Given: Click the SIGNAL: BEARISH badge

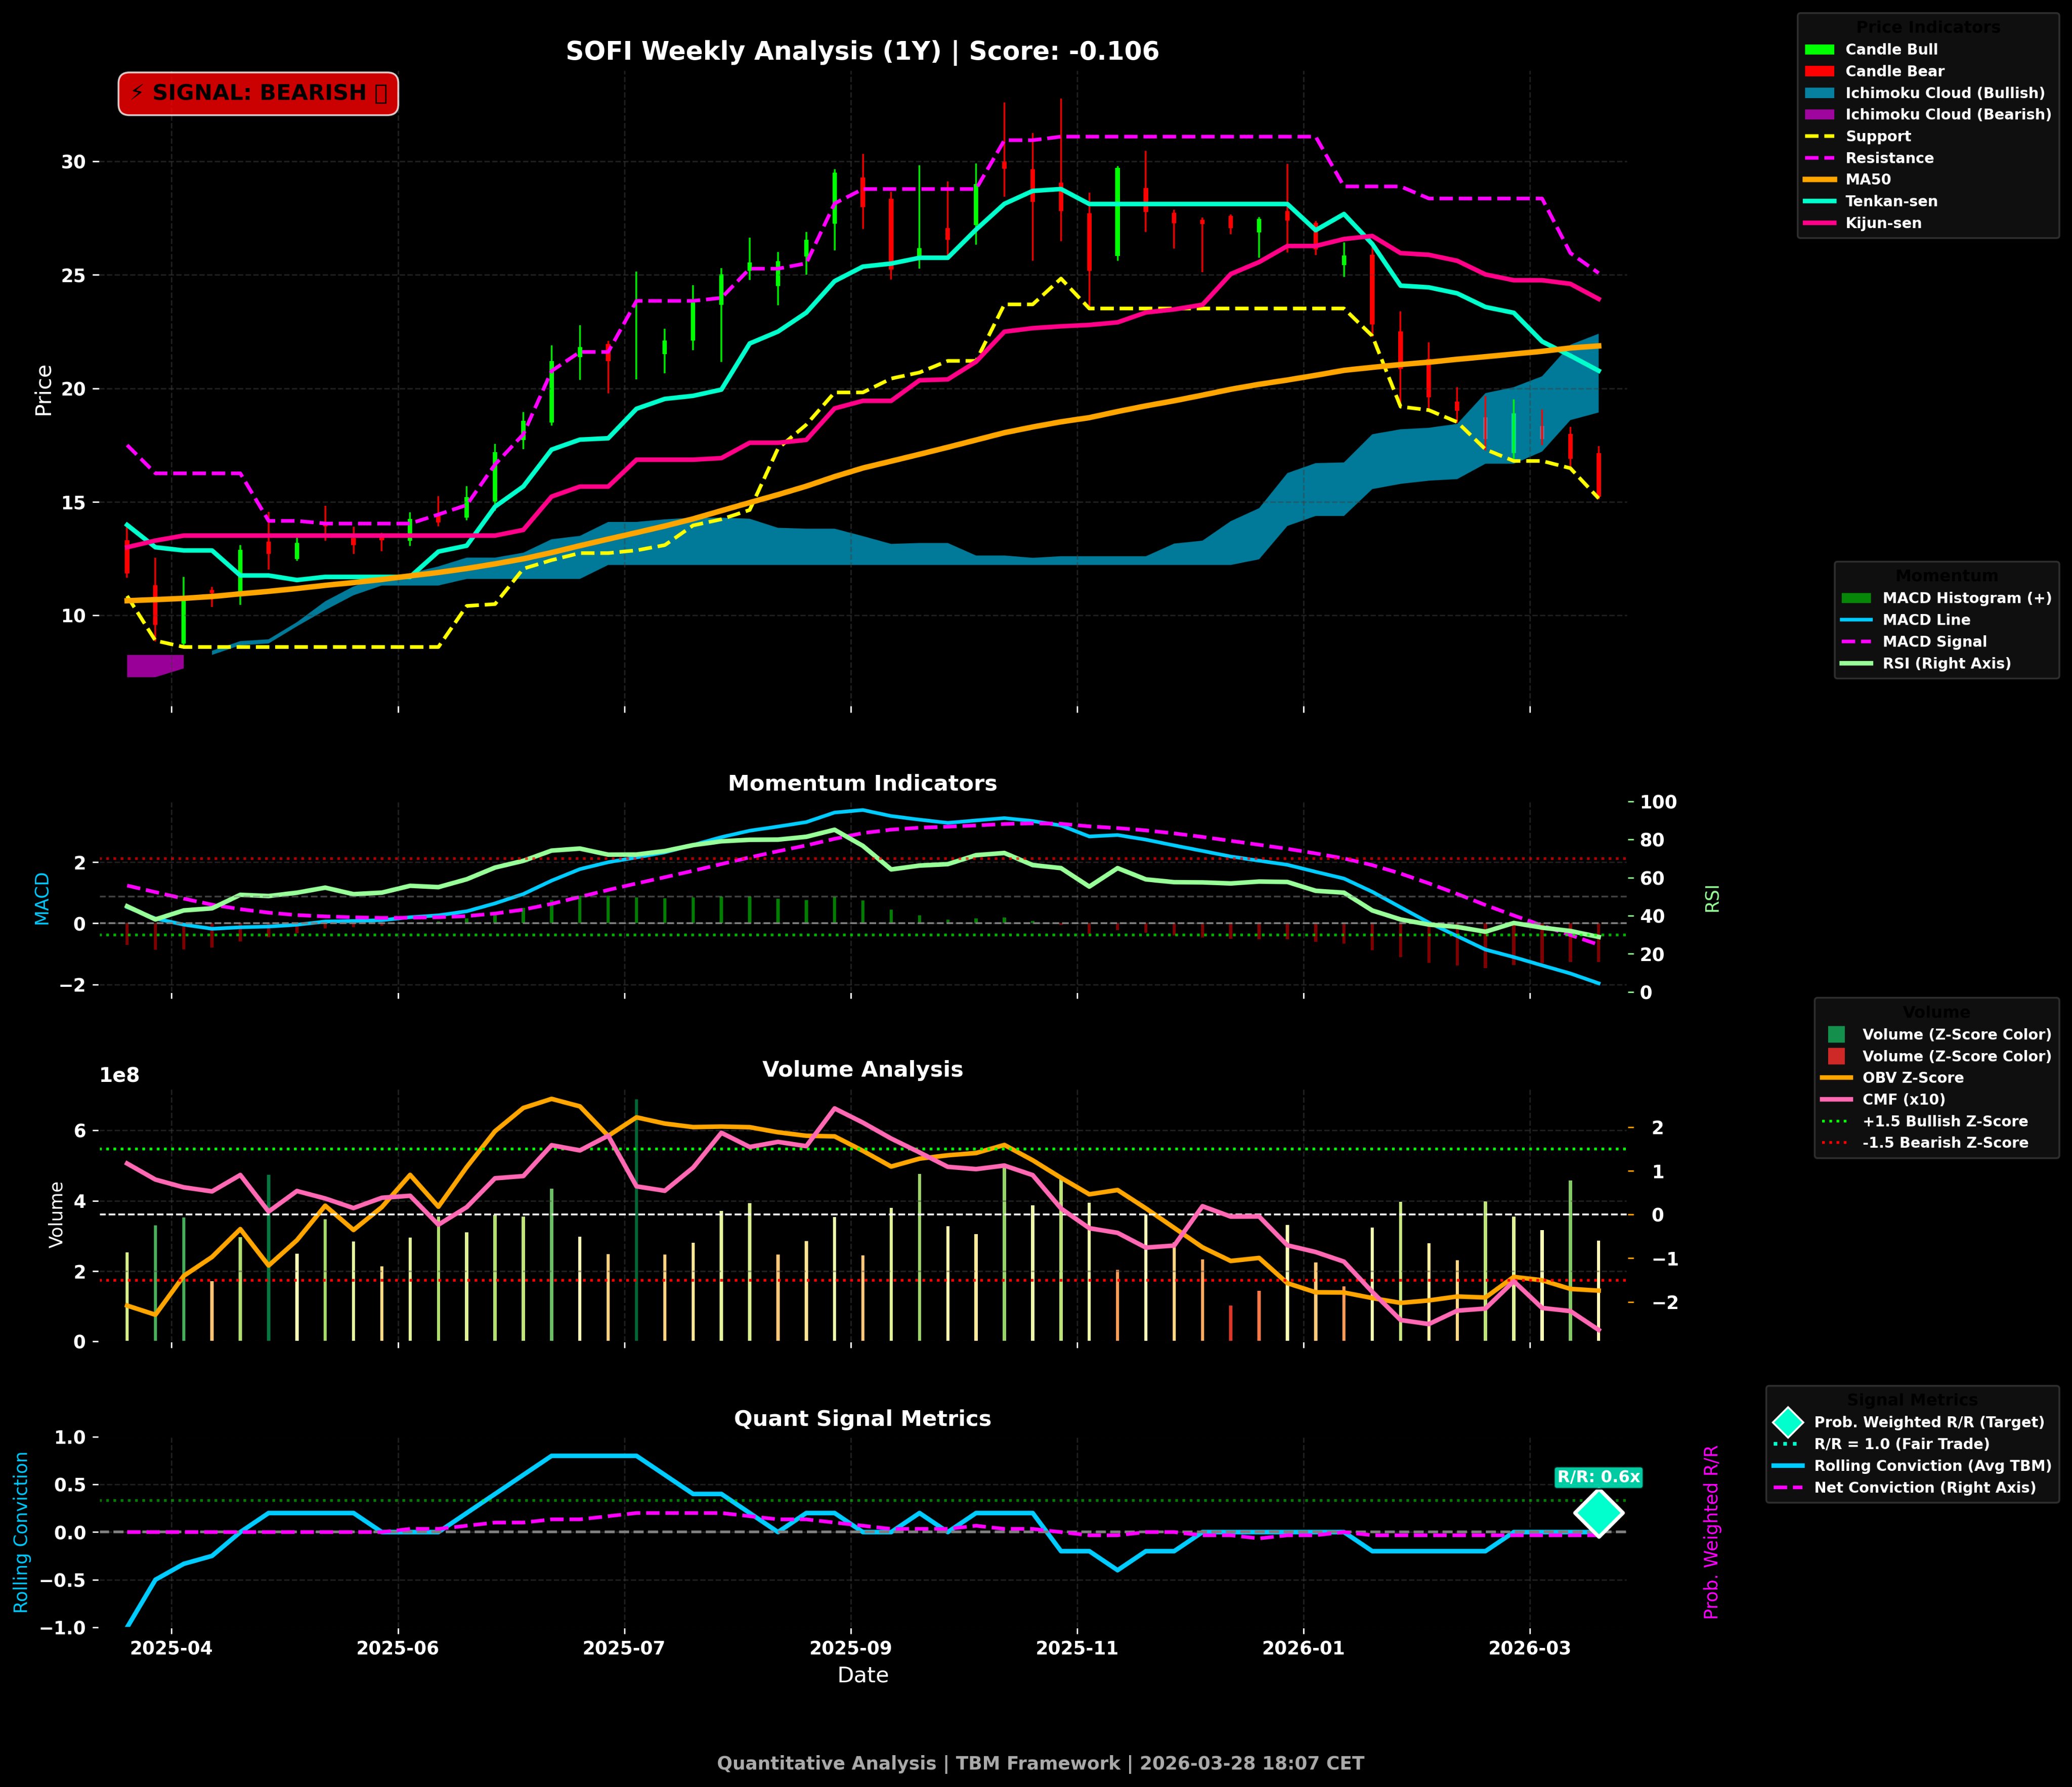Looking at the screenshot, I should [258, 93].
